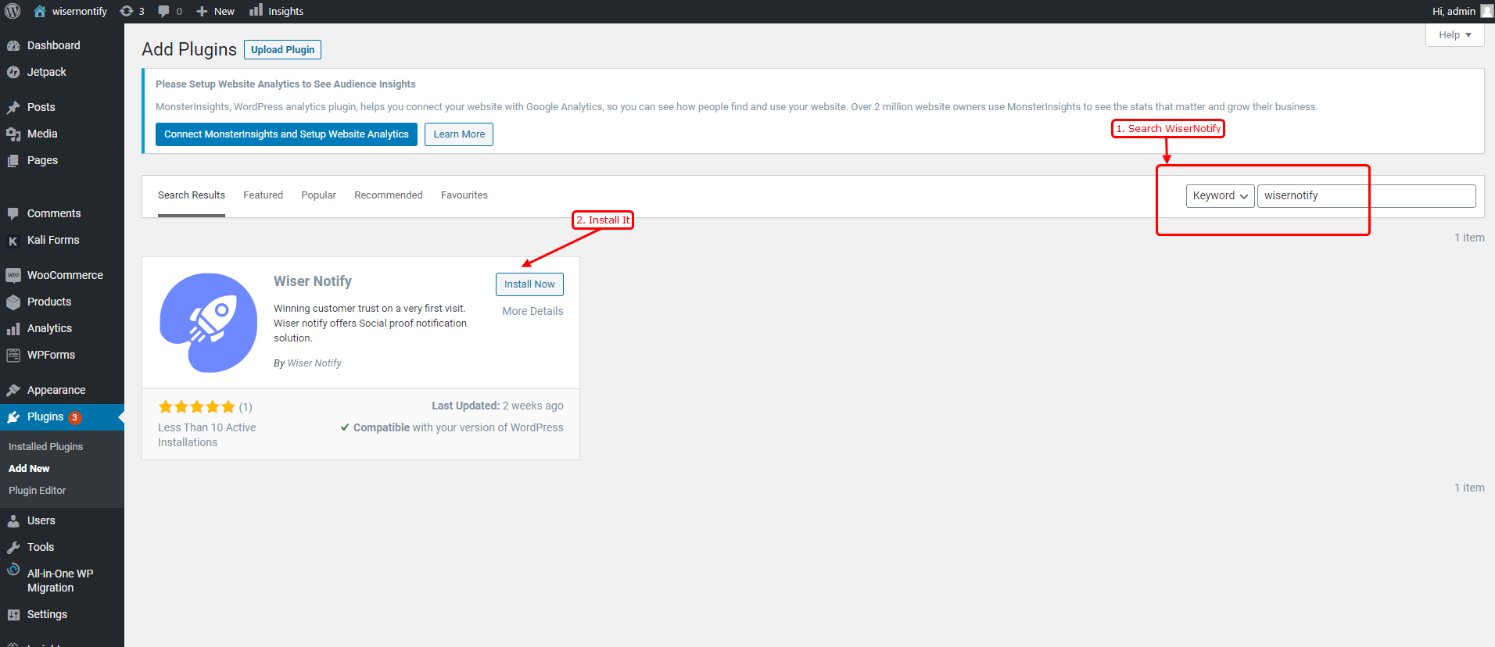
Task: Click the Tools wrench icon
Action: click(13, 547)
